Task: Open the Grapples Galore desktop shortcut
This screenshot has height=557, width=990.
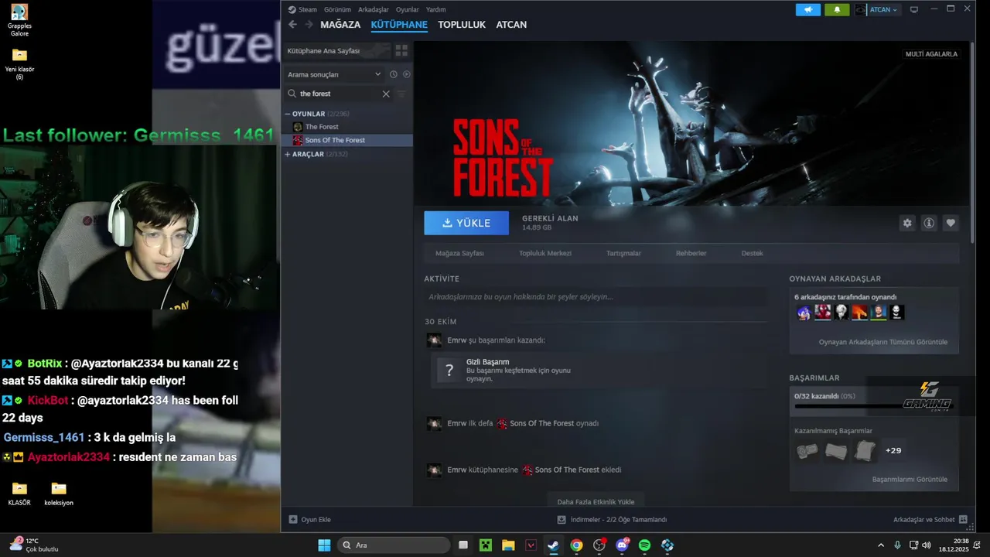Action: pyautogui.click(x=19, y=20)
